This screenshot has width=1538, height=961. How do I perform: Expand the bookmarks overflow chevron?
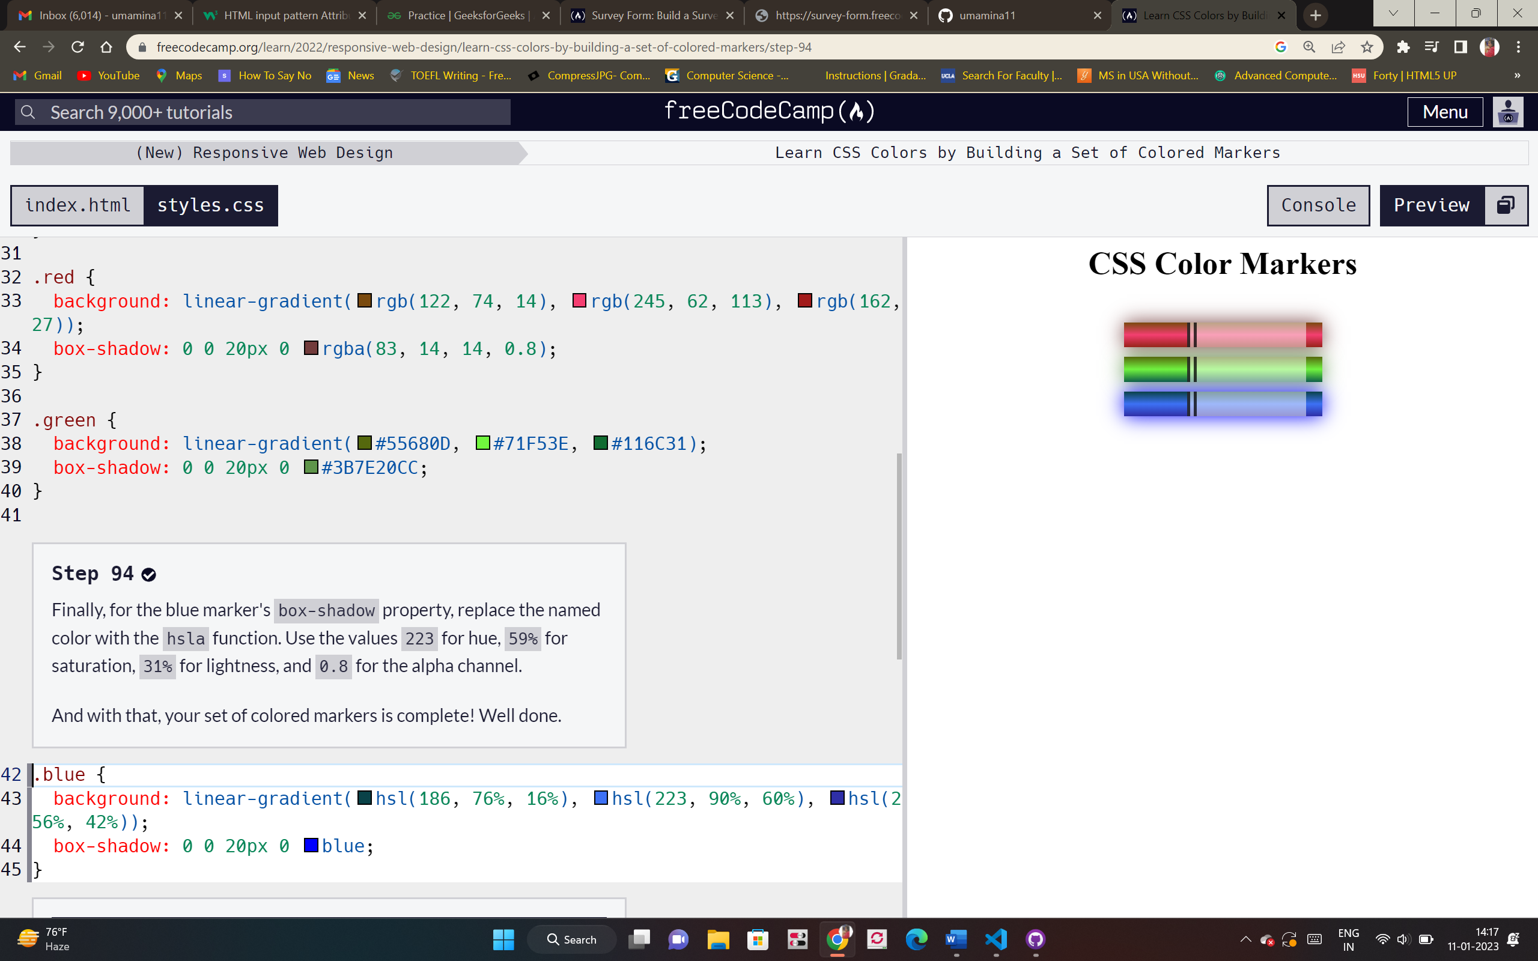click(1518, 75)
